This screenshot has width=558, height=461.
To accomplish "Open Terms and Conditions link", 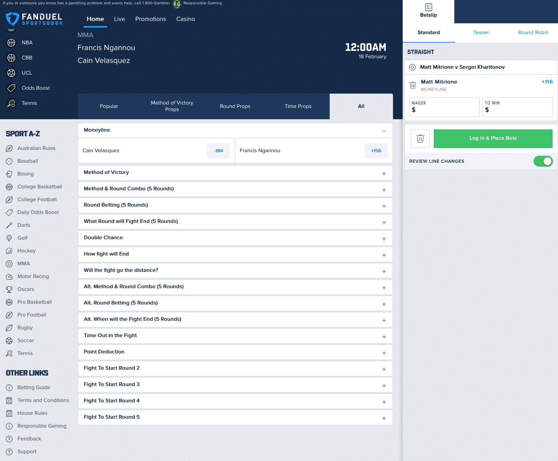I will [x=43, y=400].
